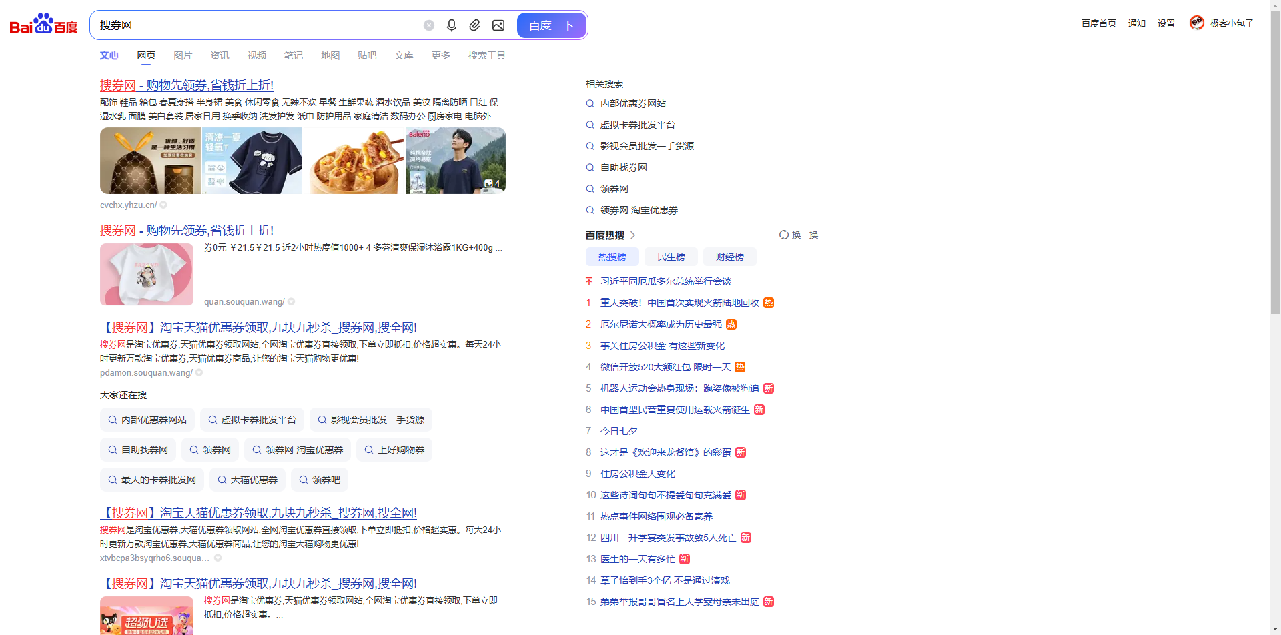Search suggestion chip 内部优惠券网站
The height and width of the screenshot is (635, 1281).
click(147, 420)
